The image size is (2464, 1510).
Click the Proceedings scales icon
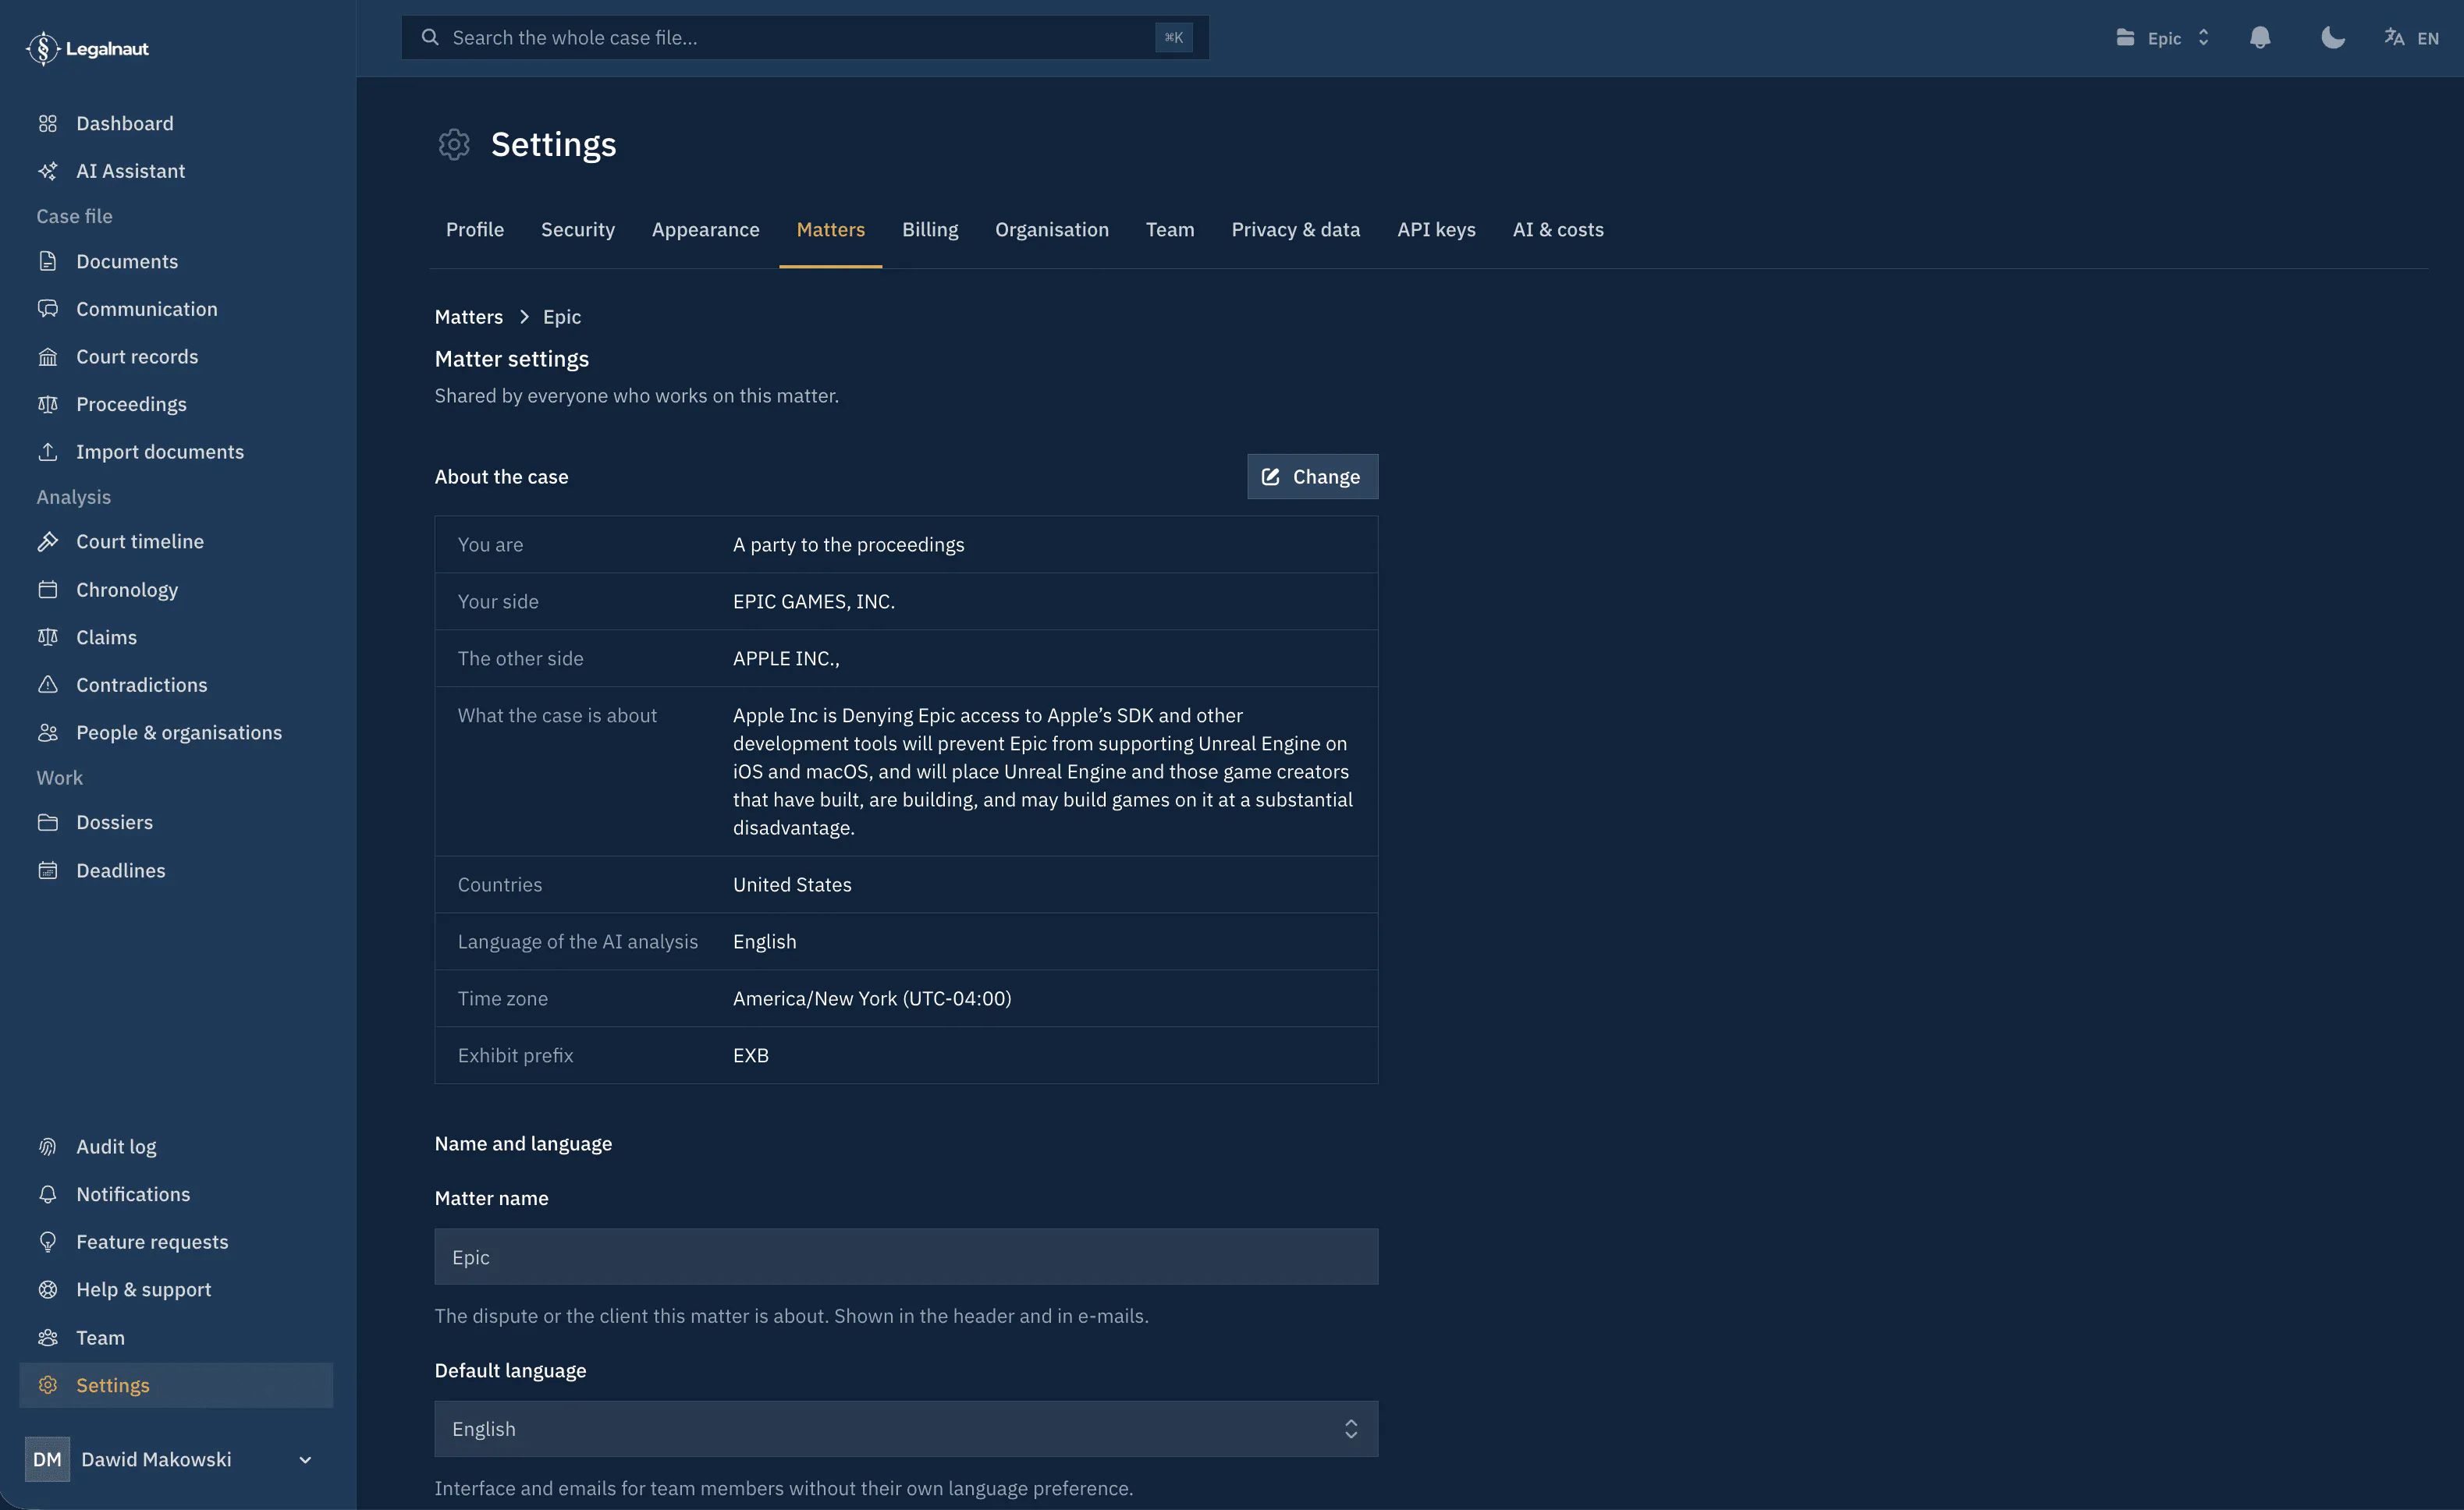(47, 404)
